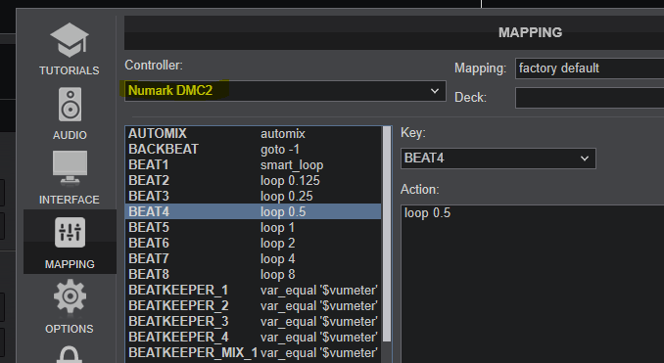Select the BEATKEEPER_2 row
The width and height of the screenshot is (664, 363).
(x=254, y=306)
